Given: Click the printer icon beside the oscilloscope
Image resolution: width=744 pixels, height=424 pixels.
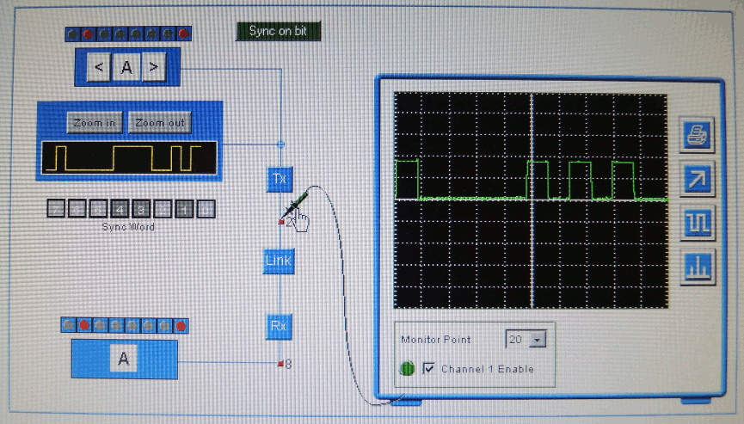Looking at the screenshot, I should [697, 135].
